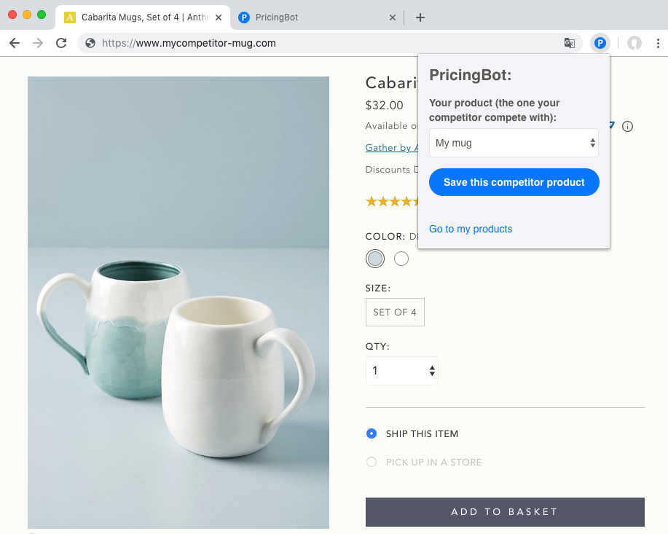Click the Add to Basket button
668x534 pixels.
click(504, 511)
